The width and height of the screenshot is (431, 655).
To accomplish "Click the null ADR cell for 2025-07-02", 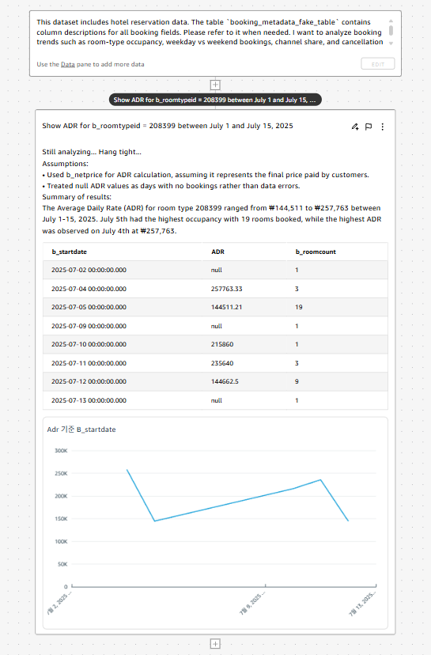I will pyautogui.click(x=217, y=270).
